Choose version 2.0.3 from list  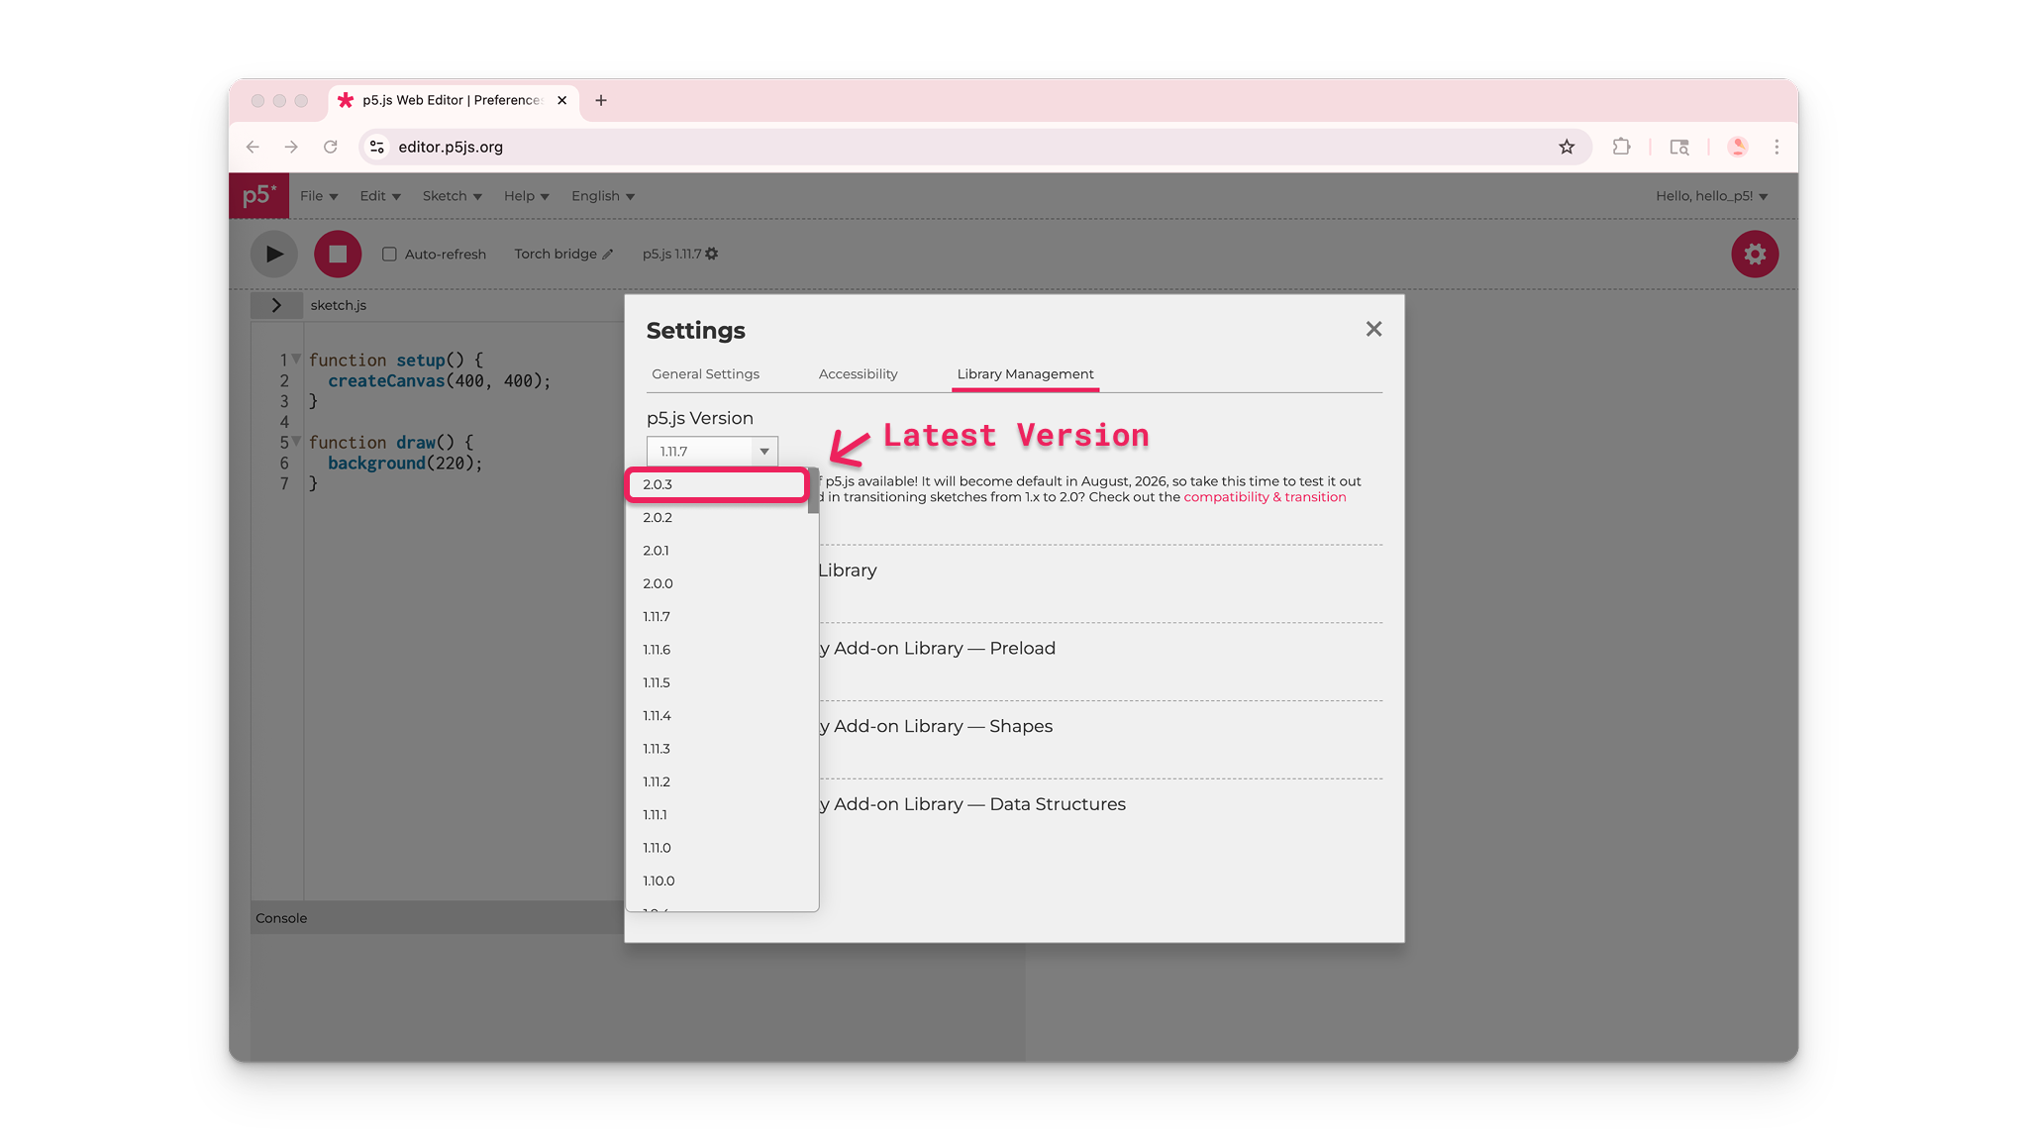(718, 484)
